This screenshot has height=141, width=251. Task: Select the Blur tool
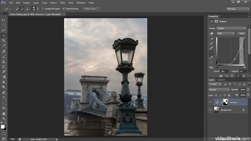coord(4,82)
